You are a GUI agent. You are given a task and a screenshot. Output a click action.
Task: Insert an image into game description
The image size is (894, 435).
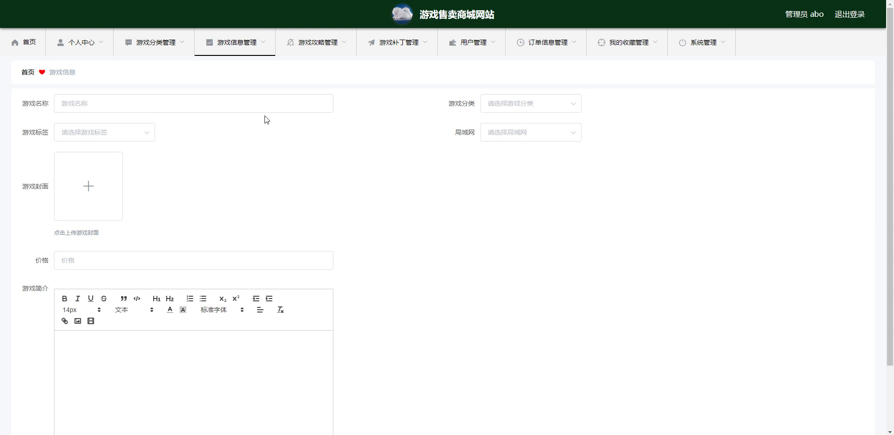78,321
